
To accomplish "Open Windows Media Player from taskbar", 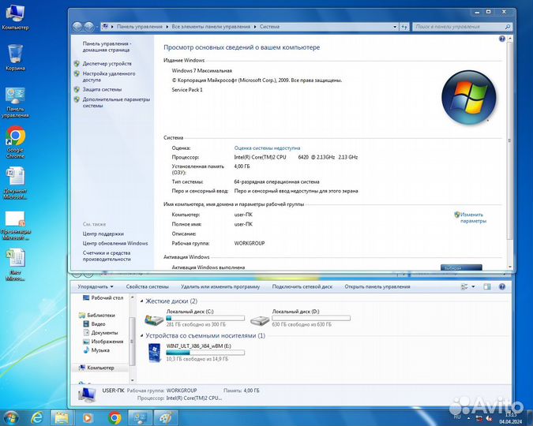I will [x=88, y=417].
